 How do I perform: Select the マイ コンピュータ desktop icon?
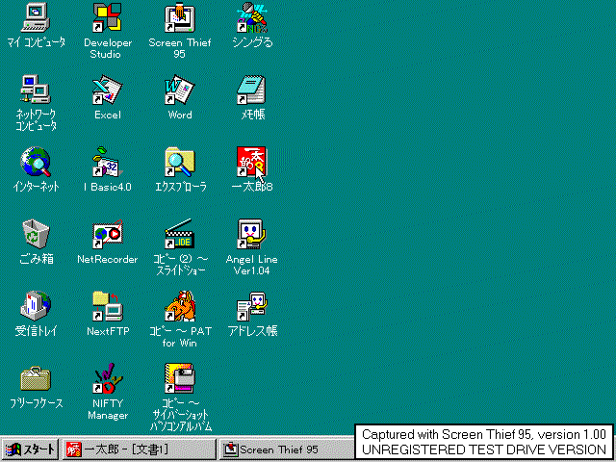pyautogui.click(x=36, y=18)
